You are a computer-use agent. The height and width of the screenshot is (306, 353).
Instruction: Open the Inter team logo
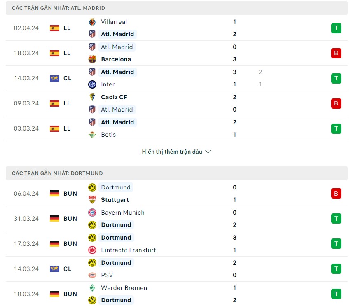point(93,84)
